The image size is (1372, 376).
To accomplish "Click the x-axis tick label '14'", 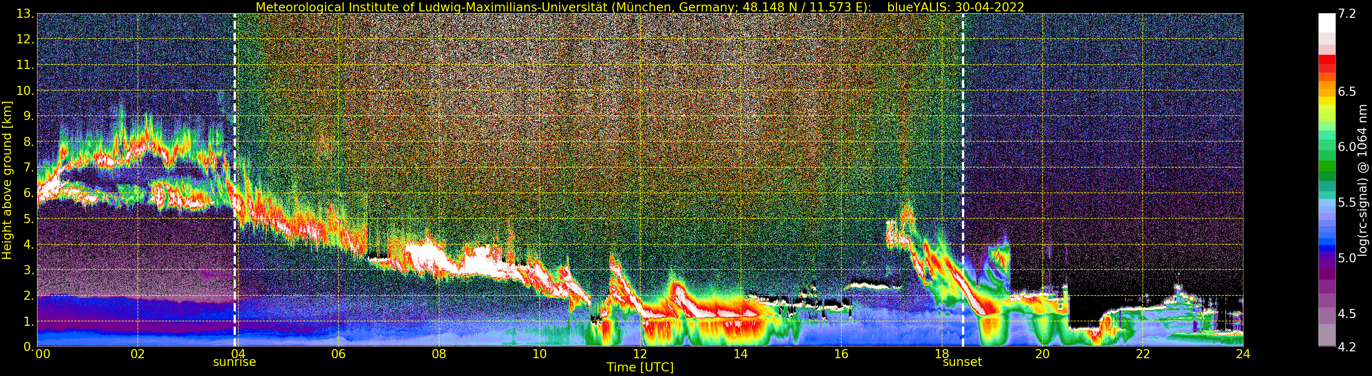I will click(740, 354).
